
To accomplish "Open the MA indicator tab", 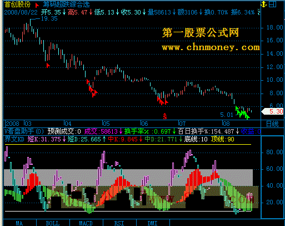I will tap(19, 223).
